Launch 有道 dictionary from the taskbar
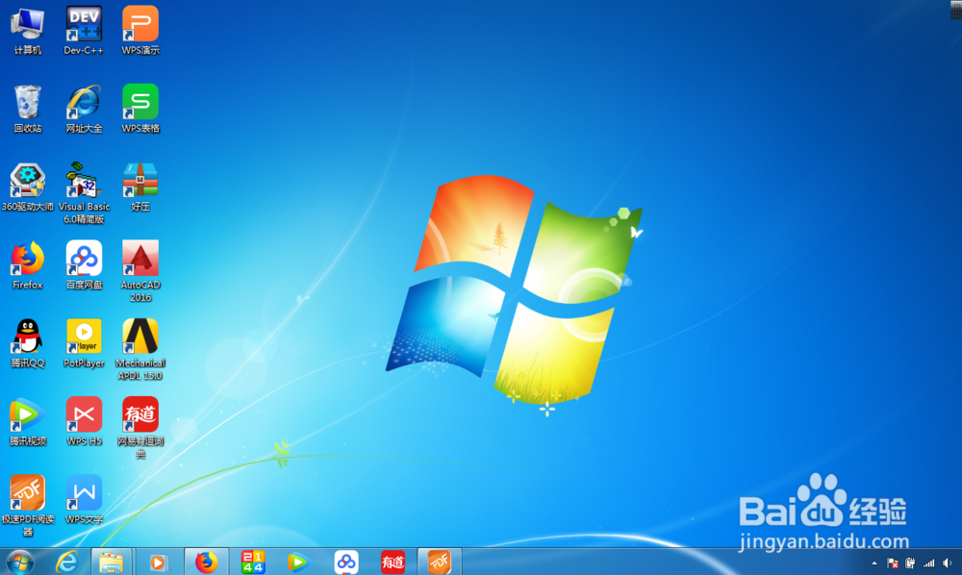 [x=392, y=562]
